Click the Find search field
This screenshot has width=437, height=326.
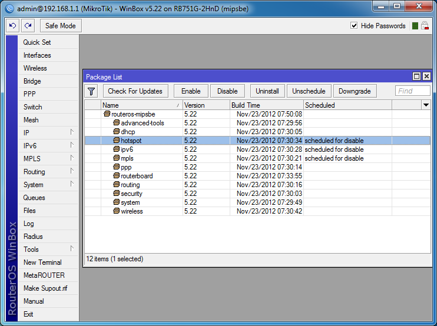[x=412, y=91]
